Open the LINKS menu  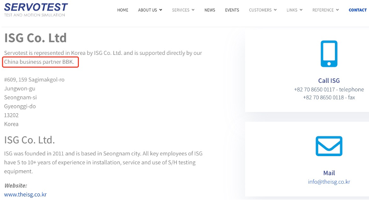[x=292, y=10]
